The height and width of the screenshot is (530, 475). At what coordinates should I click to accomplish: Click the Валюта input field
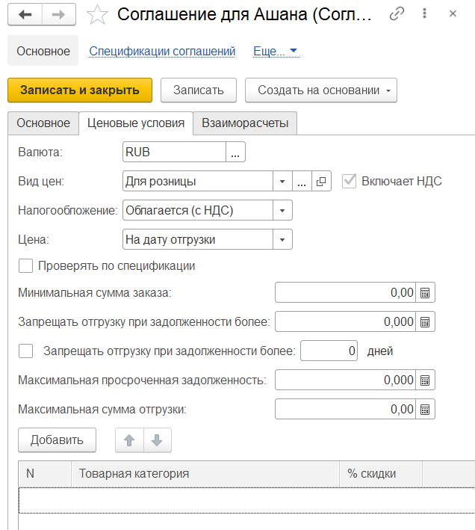[173, 152]
